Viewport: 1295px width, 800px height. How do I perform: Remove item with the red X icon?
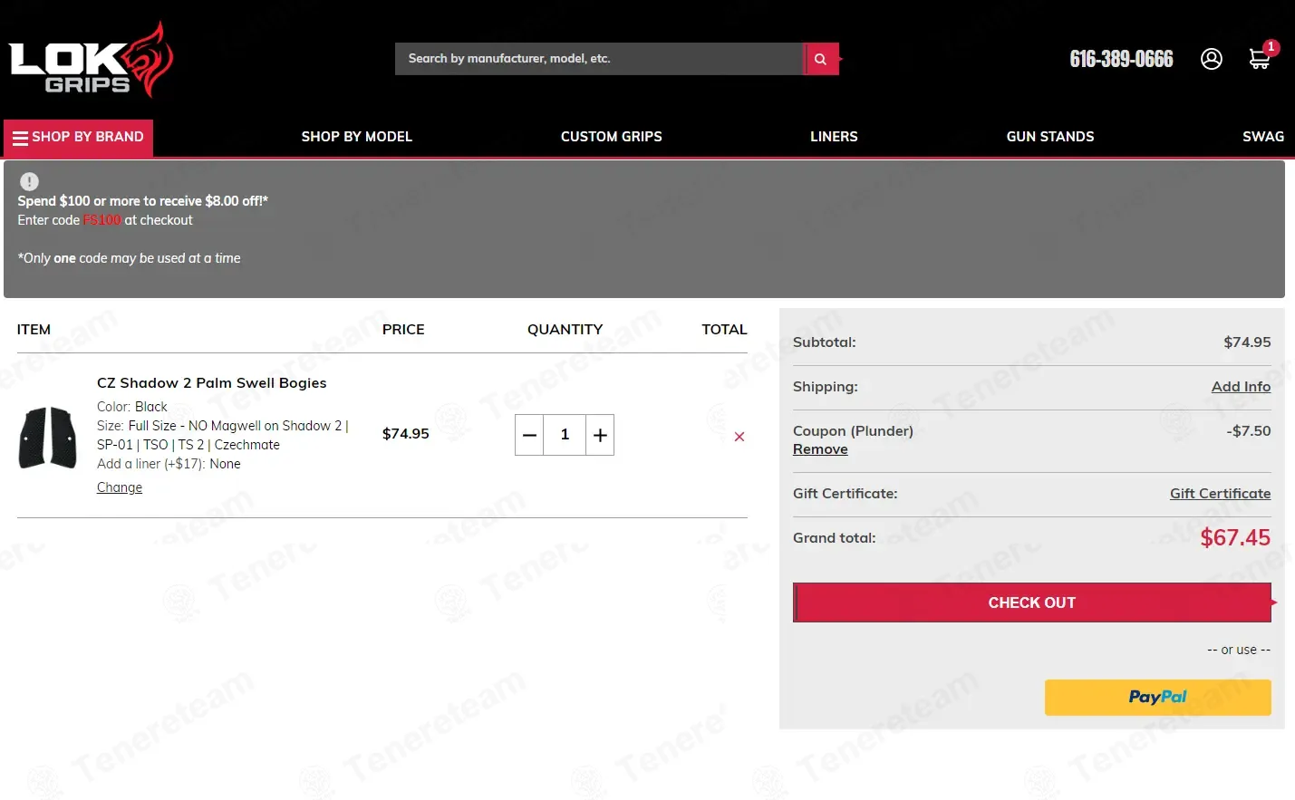pos(739,437)
